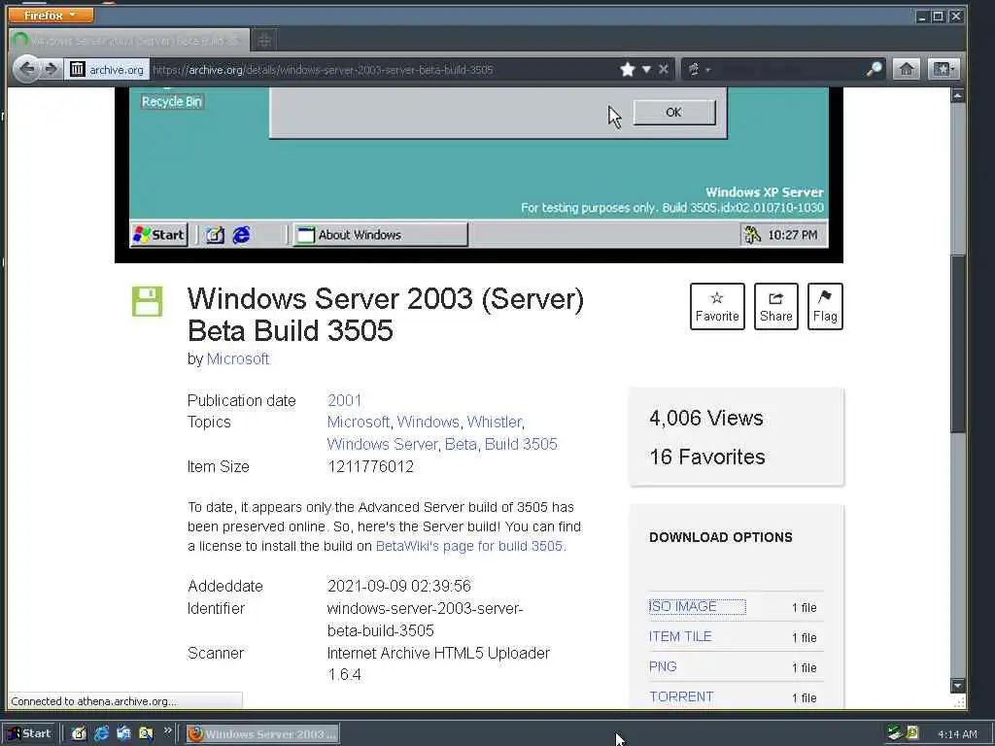Image resolution: width=995 pixels, height=746 pixels.
Task: Open the Windows Start menu
Action: (x=30, y=733)
